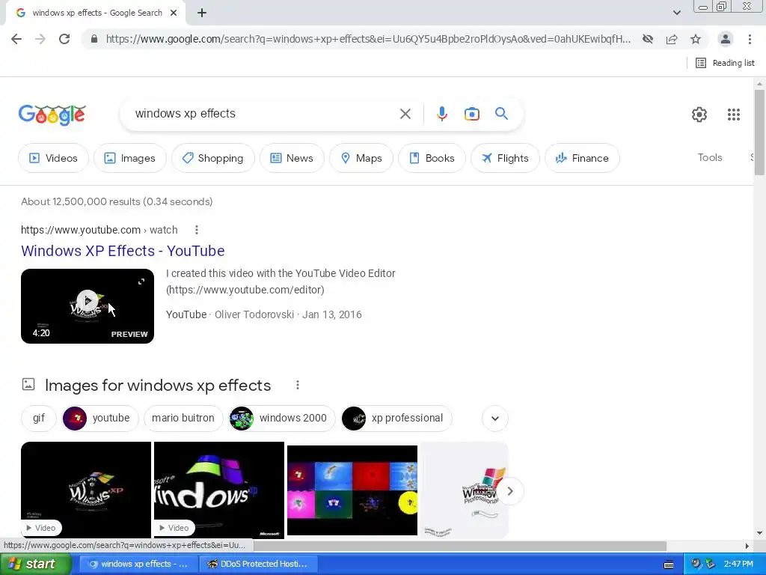Open a new browser tab

click(x=202, y=13)
